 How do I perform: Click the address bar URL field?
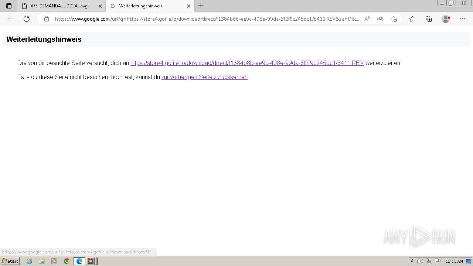click(207, 19)
